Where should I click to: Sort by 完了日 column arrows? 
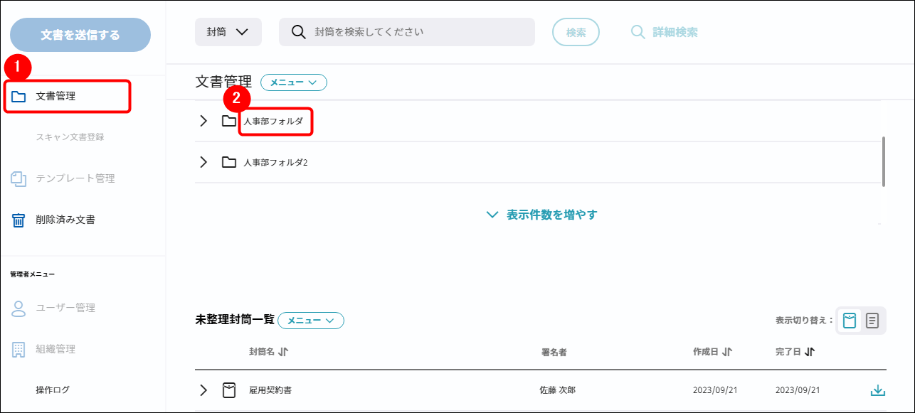coord(810,352)
